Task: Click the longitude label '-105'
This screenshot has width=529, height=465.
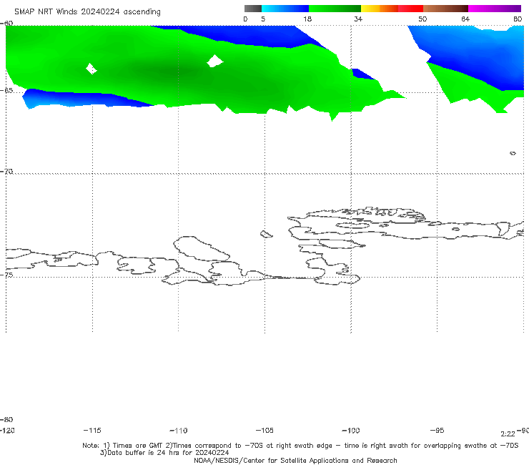Action: [264, 430]
